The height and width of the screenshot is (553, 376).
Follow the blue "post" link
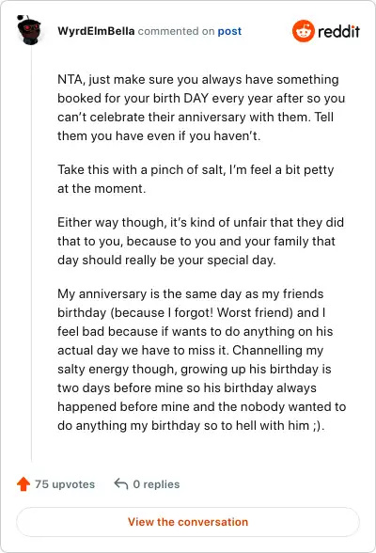(x=229, y=31)
